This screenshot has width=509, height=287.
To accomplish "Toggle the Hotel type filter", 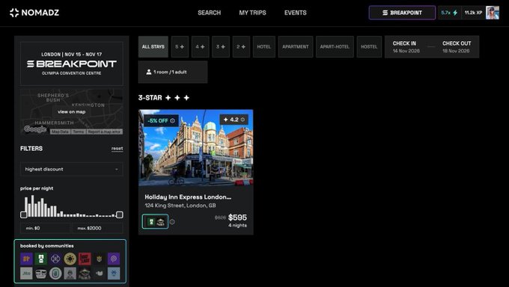I will click(x=264, y=46).
